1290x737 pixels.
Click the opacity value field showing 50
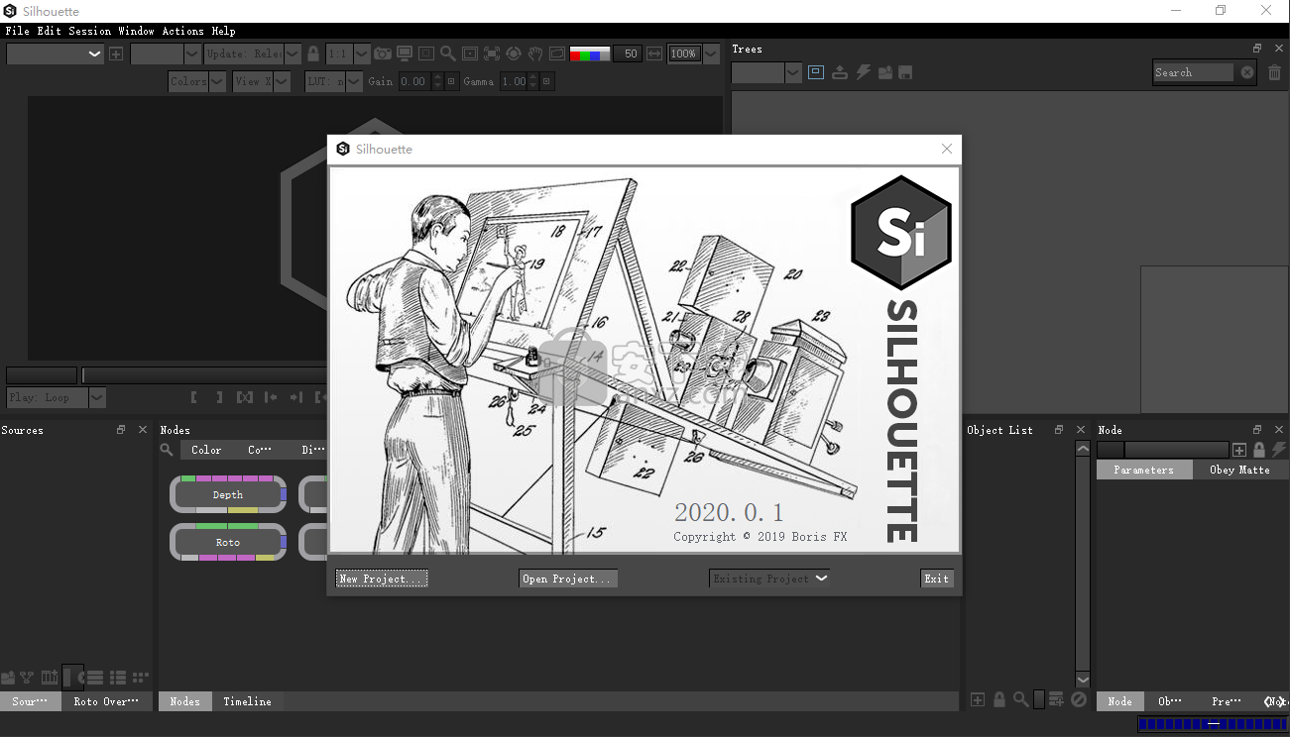628,53
